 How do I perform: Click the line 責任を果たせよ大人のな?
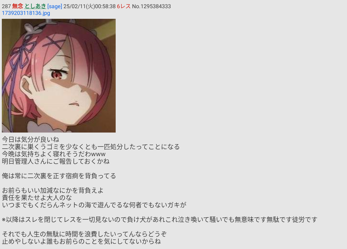point(37,198)
